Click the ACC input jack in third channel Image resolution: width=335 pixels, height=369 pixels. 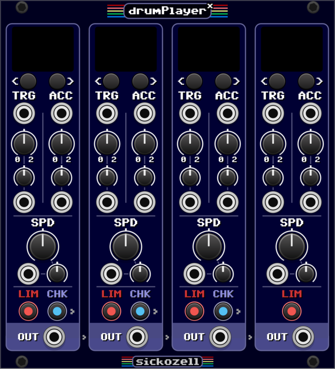228,114
